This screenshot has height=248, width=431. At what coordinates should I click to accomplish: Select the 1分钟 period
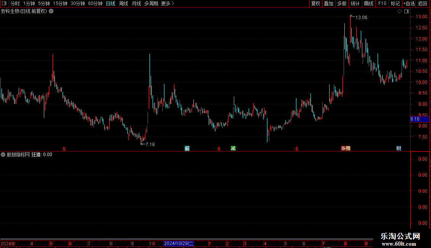29,3
